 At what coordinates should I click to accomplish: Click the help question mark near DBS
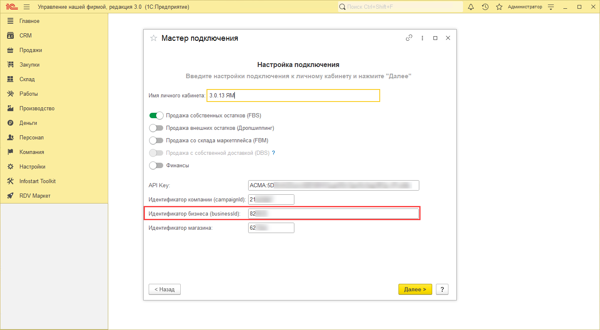(x=274, y=153)
